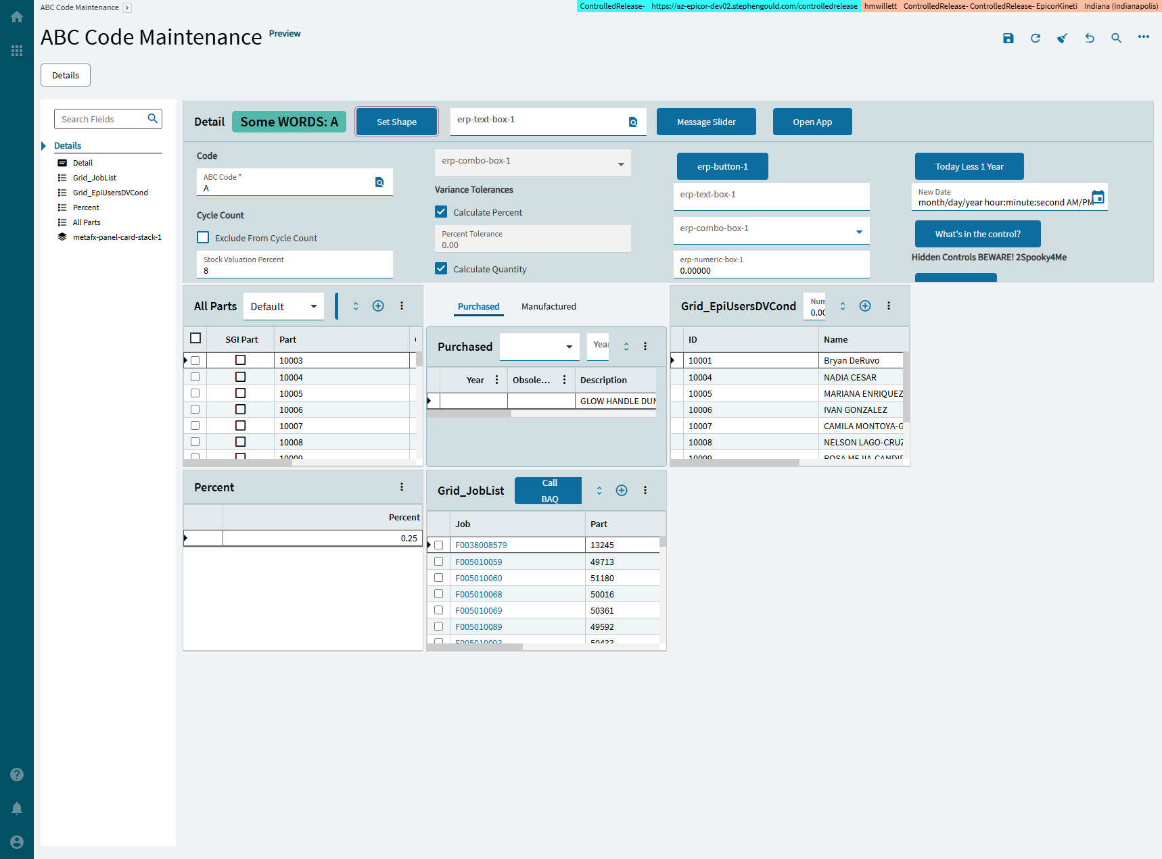Add new row in the Grid_JobList panel
This screenshot has width=1162, height=859.
pyautogui.click(x=622, y=491)
